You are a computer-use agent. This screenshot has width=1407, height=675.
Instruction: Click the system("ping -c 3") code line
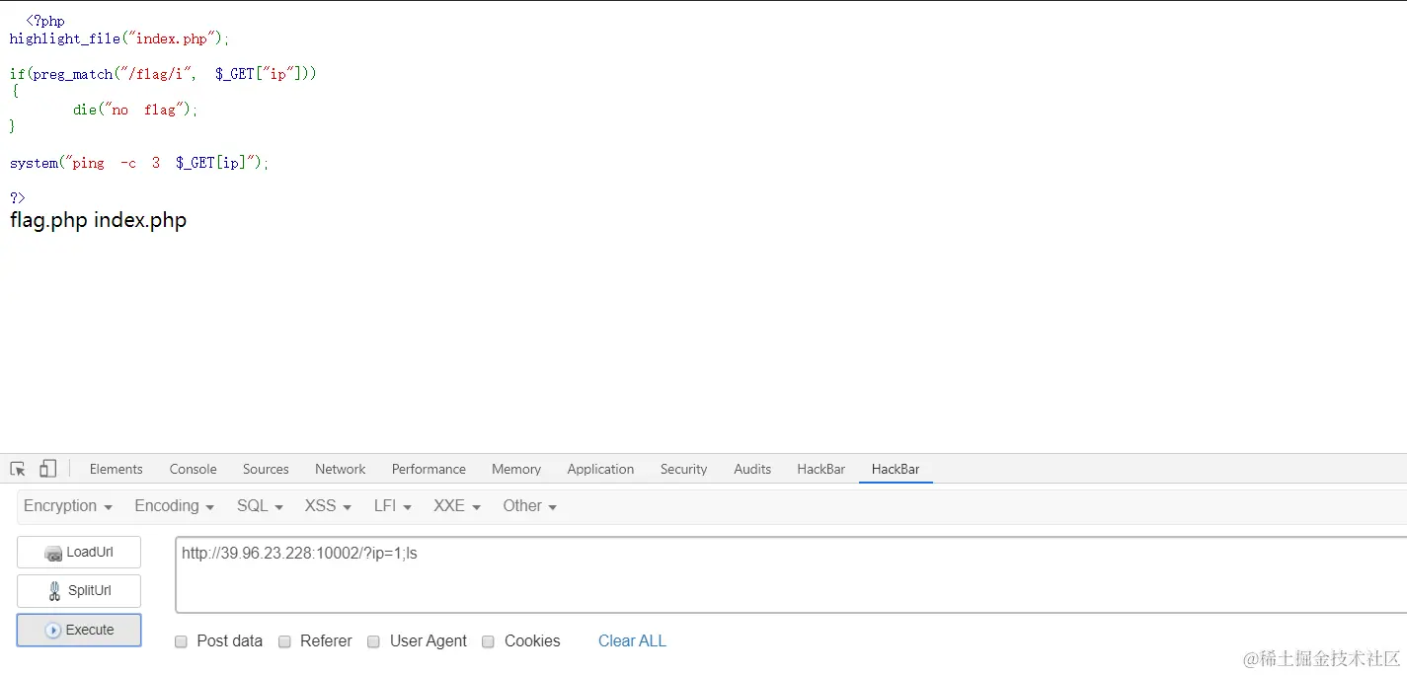pyautogui.click(x=139, y=163)
